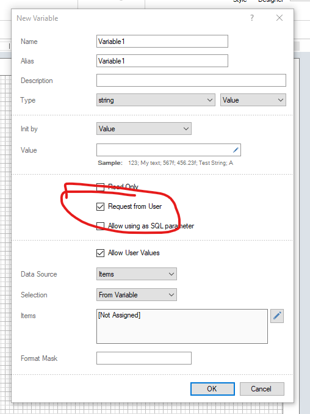Click the Format Mask input box
Viewport: 310px width, 414px height.
(144, 358)
